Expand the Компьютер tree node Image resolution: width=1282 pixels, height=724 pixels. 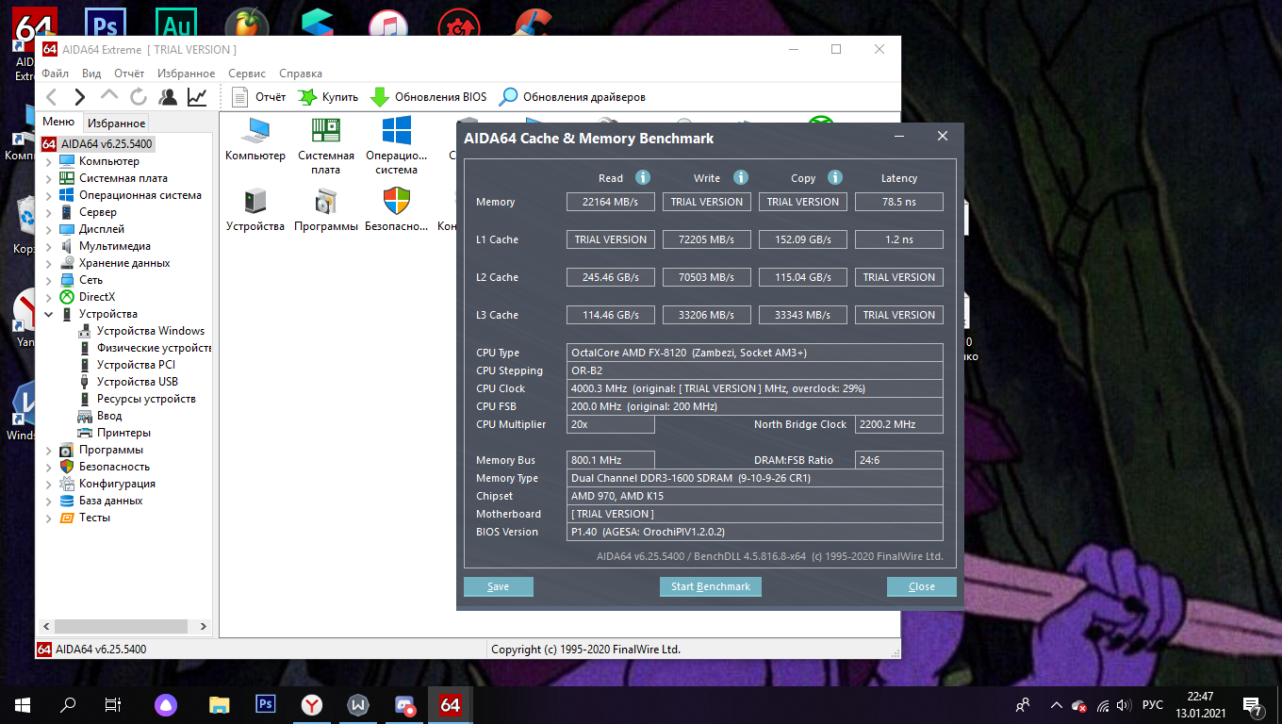[x=49, y=161]
